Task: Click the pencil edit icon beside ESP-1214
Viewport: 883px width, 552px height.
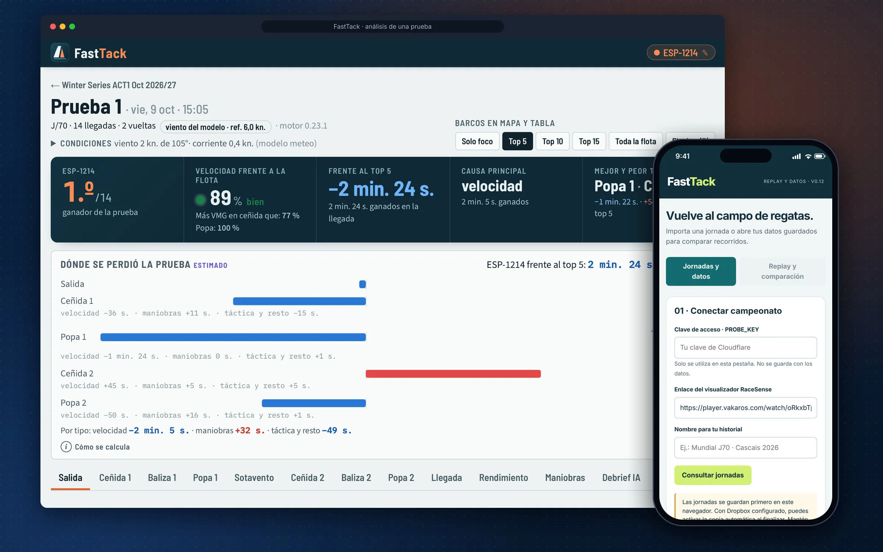Action: coord(705,53)
